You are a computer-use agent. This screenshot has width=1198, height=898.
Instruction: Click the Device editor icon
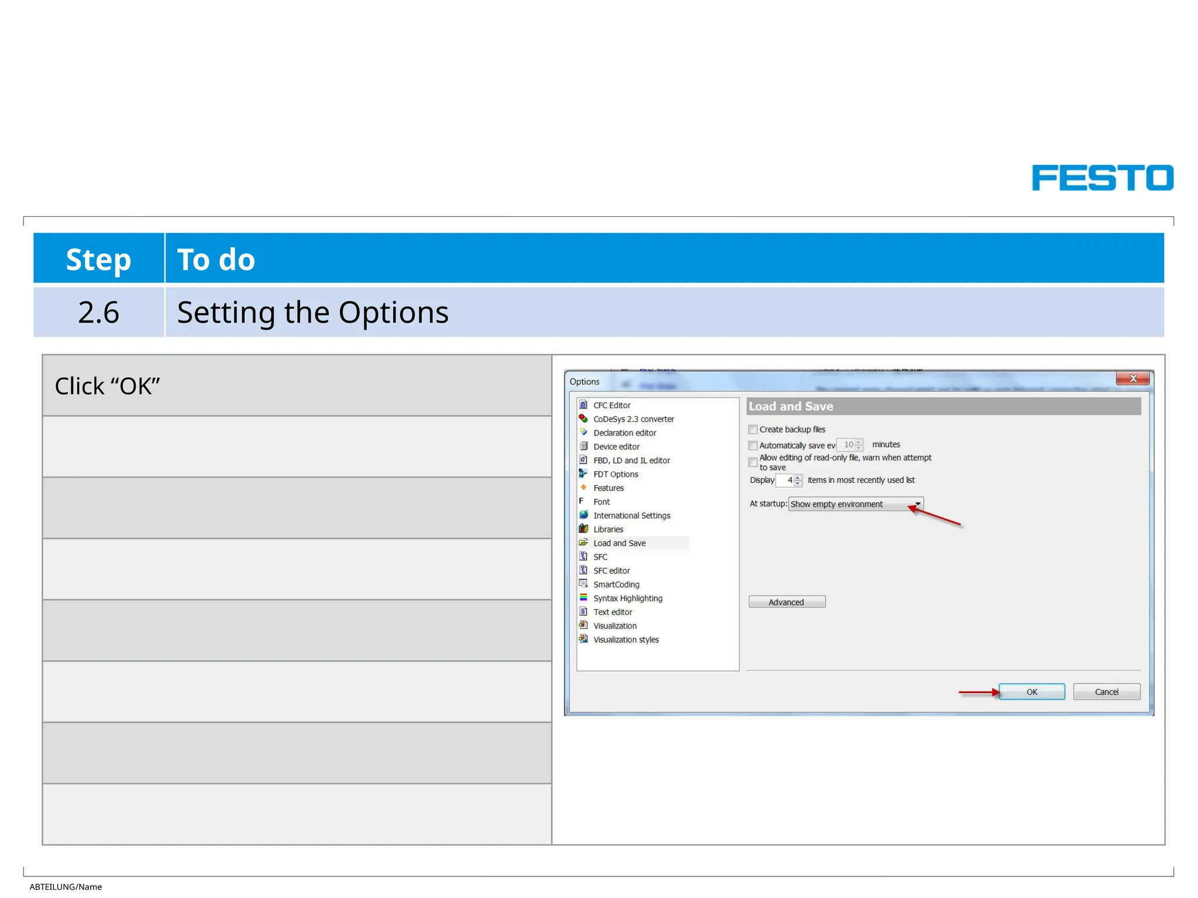[583, 446]
